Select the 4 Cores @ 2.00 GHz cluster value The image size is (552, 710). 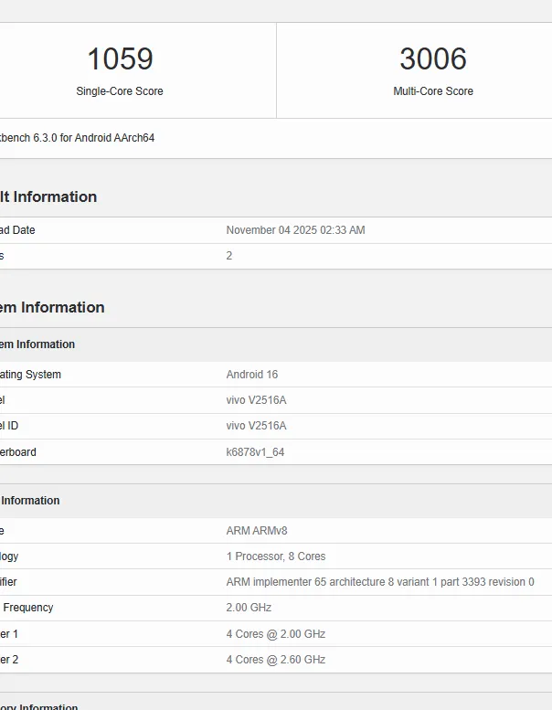[x=276, y=634]
